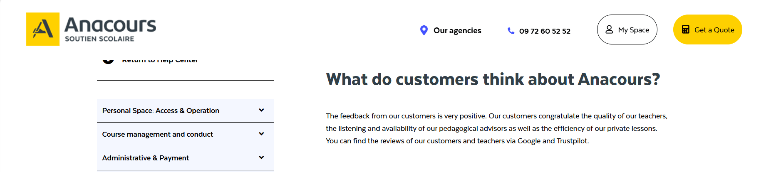The image size is (776, 172).
Task: Open the Our agencies link
Action: point(457,31)
